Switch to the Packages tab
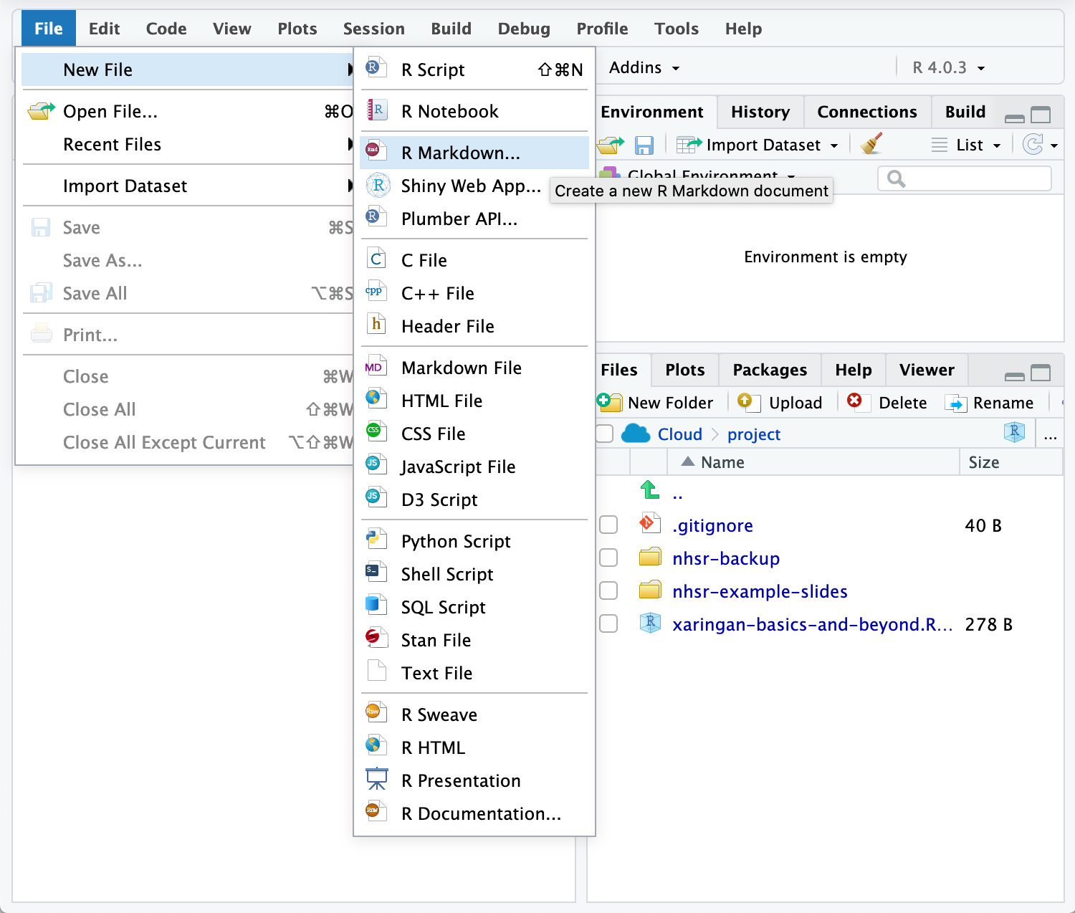Viewport: 1075px width, 913px height. (x=770, y=370)
